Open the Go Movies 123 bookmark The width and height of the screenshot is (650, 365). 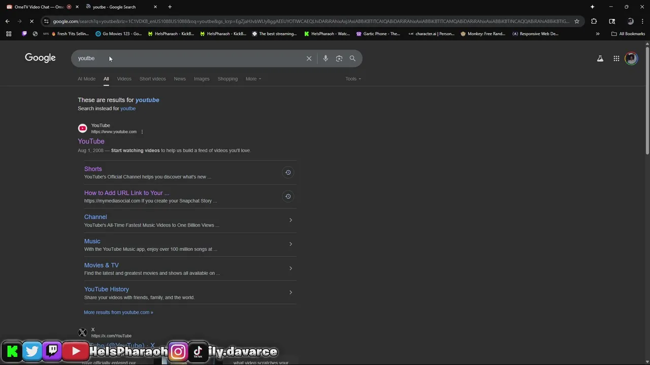[119, 34]
